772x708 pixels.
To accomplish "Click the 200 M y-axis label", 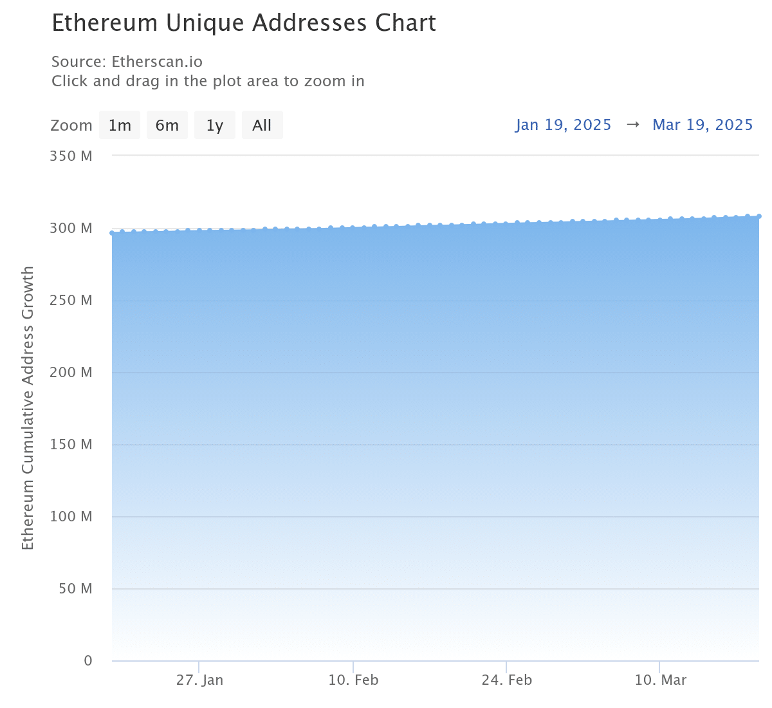I will (x=71, y=372).
